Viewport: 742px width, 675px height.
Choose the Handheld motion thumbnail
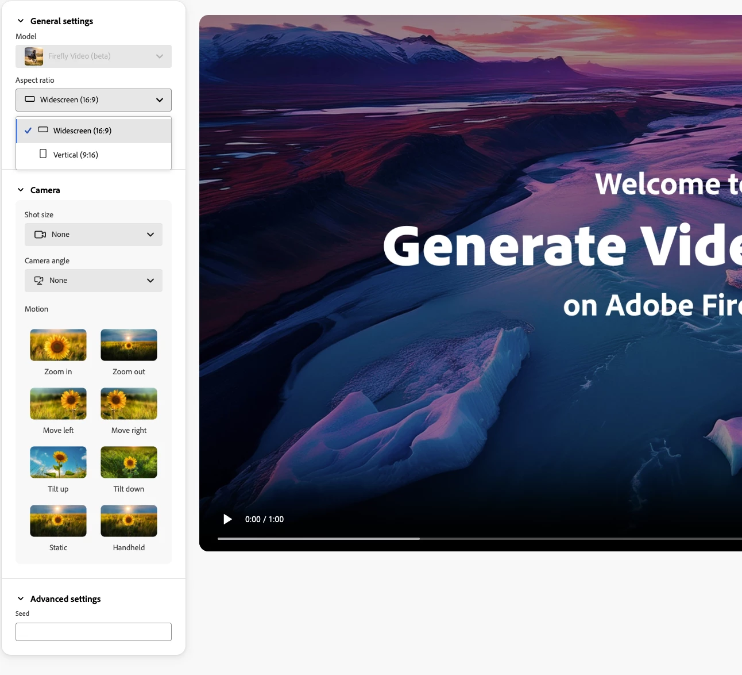tap(129, 521)
